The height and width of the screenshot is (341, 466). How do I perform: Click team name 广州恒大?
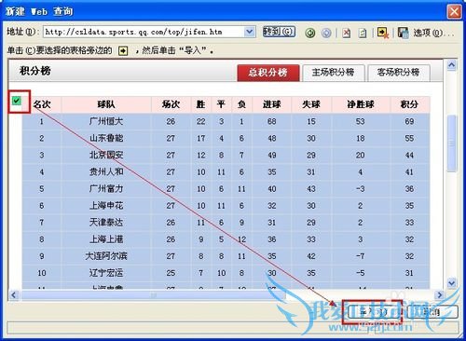pyautogui.click(x=106, y=121)
